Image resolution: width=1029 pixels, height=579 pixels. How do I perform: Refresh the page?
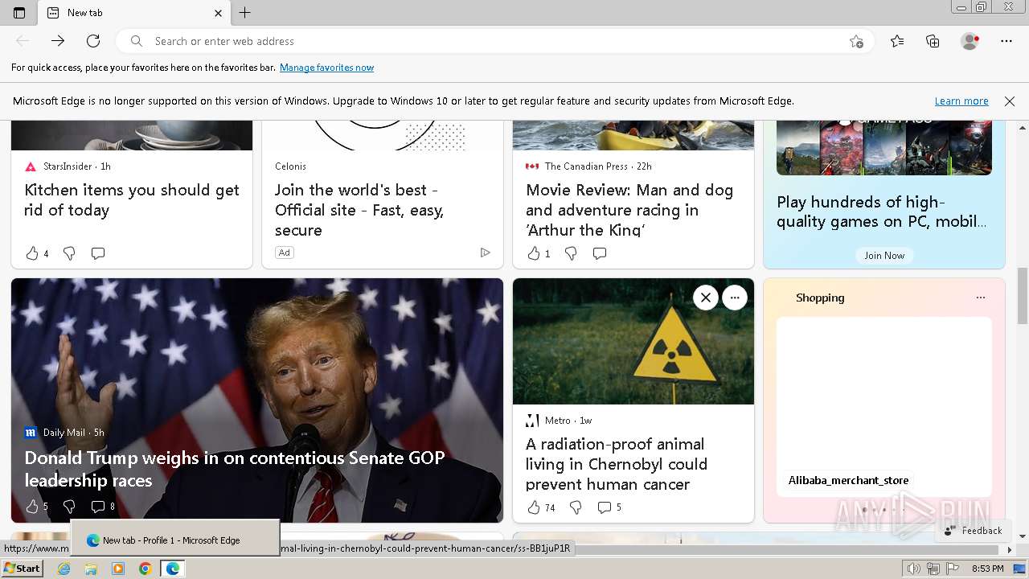pos(93,41)
